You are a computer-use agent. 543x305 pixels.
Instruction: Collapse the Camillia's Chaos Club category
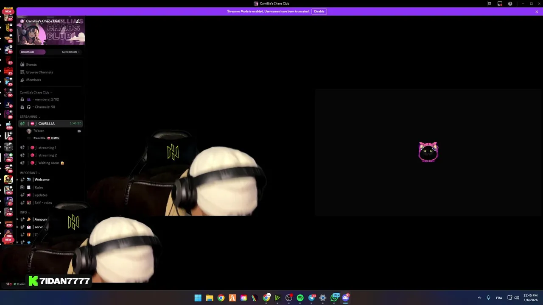pyautogui.click(x=36, y=92)
